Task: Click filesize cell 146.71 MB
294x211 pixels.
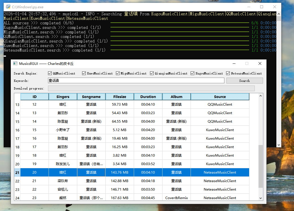Action: pos(120,189)
